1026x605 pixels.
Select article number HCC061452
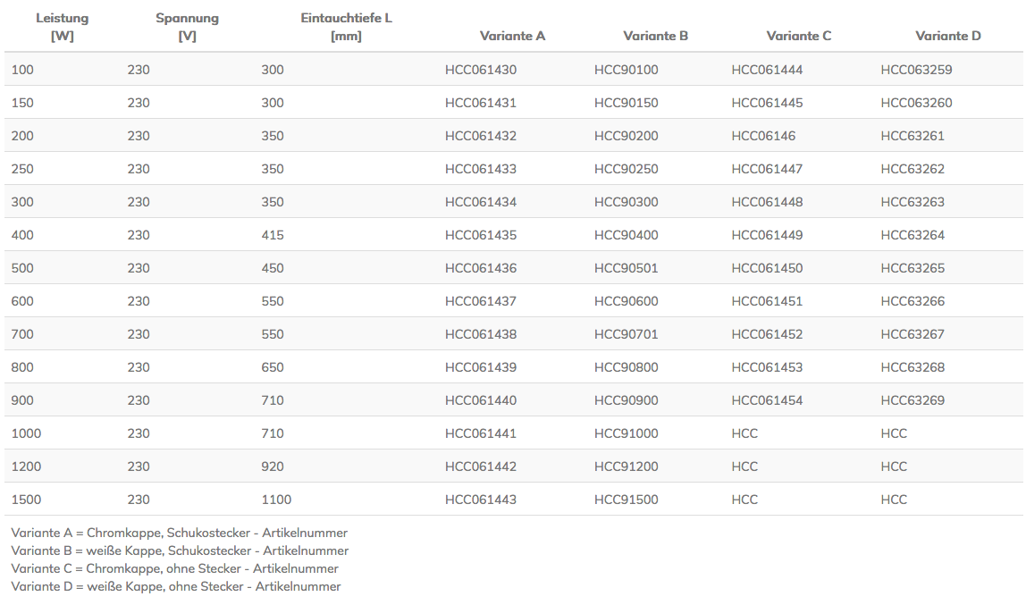[x=767, y=334]
